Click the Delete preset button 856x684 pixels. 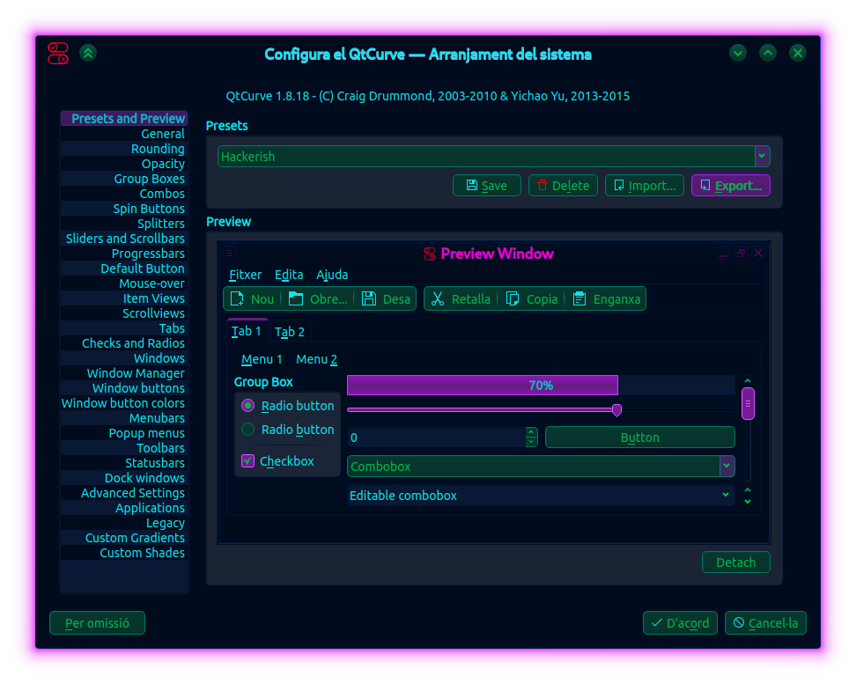click(x=563, y=186)
